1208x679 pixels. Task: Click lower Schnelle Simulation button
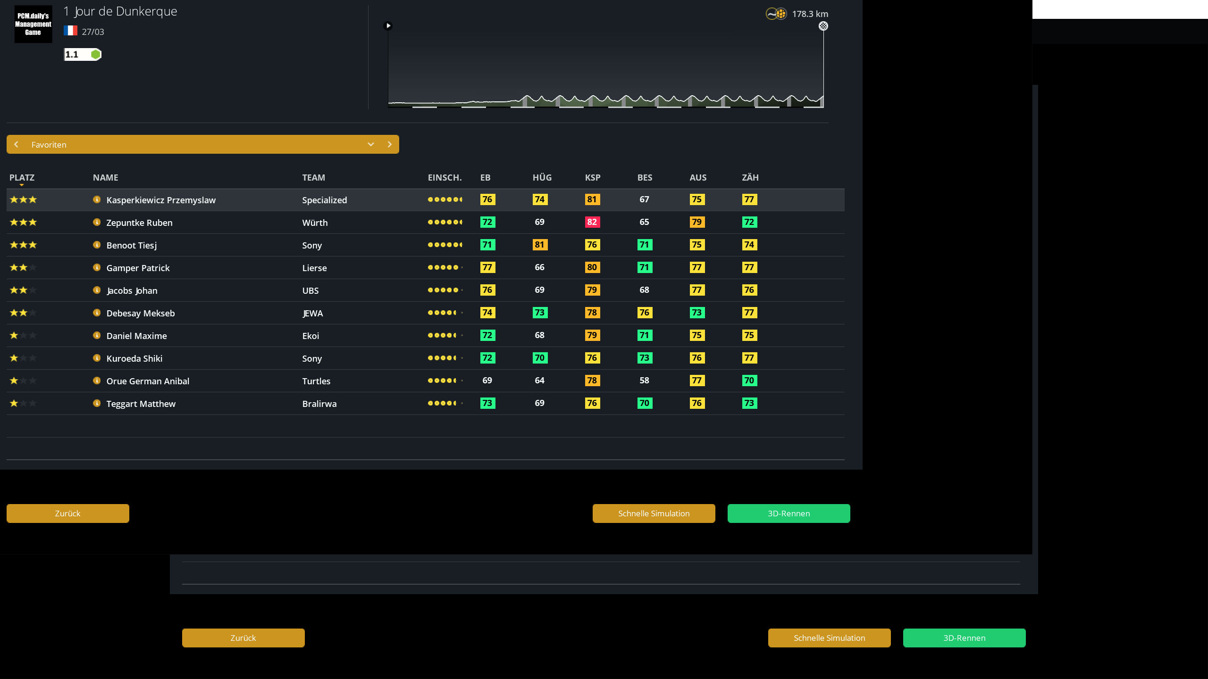(830, 638)
